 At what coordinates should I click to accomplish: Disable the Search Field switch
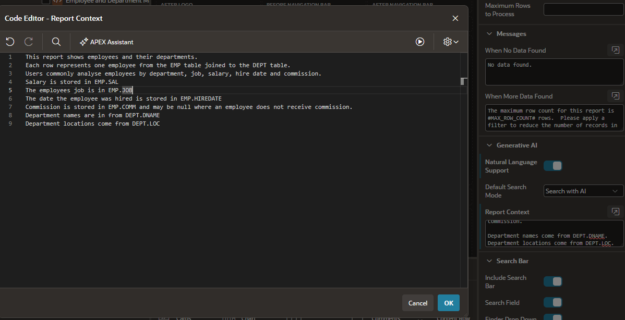[x=553, y=302]
